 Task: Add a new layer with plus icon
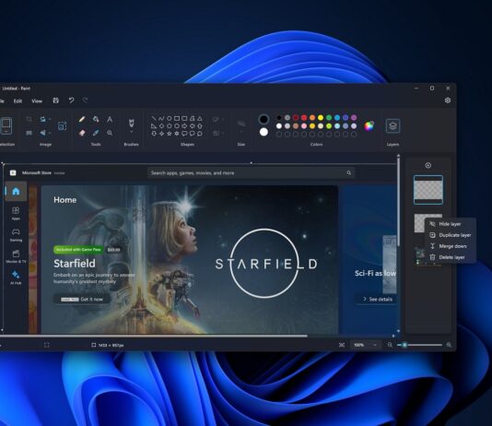[428, 165]
